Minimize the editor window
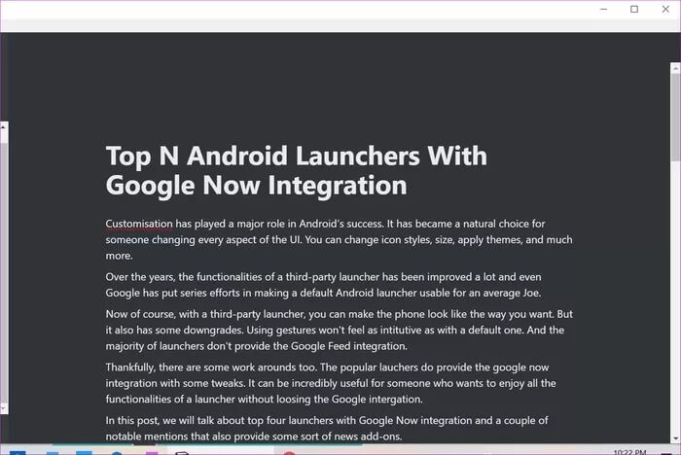Viewport: 681px width, 455px height. coord(603,9)
